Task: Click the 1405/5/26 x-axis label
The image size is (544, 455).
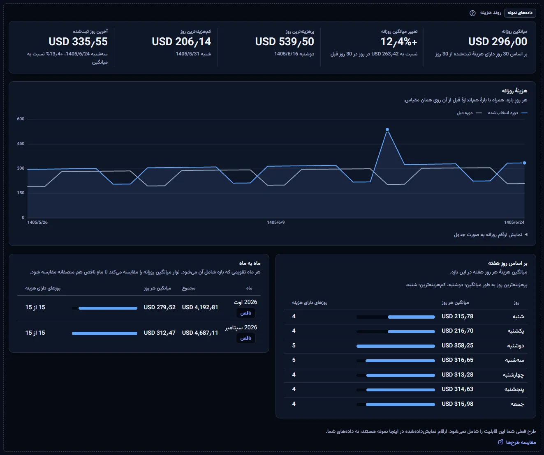Action: tap(37, 222)
